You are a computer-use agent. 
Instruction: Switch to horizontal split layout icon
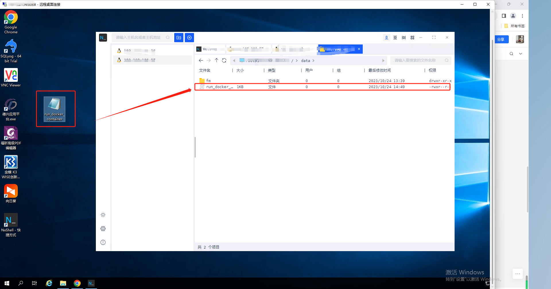click(395, 38)
